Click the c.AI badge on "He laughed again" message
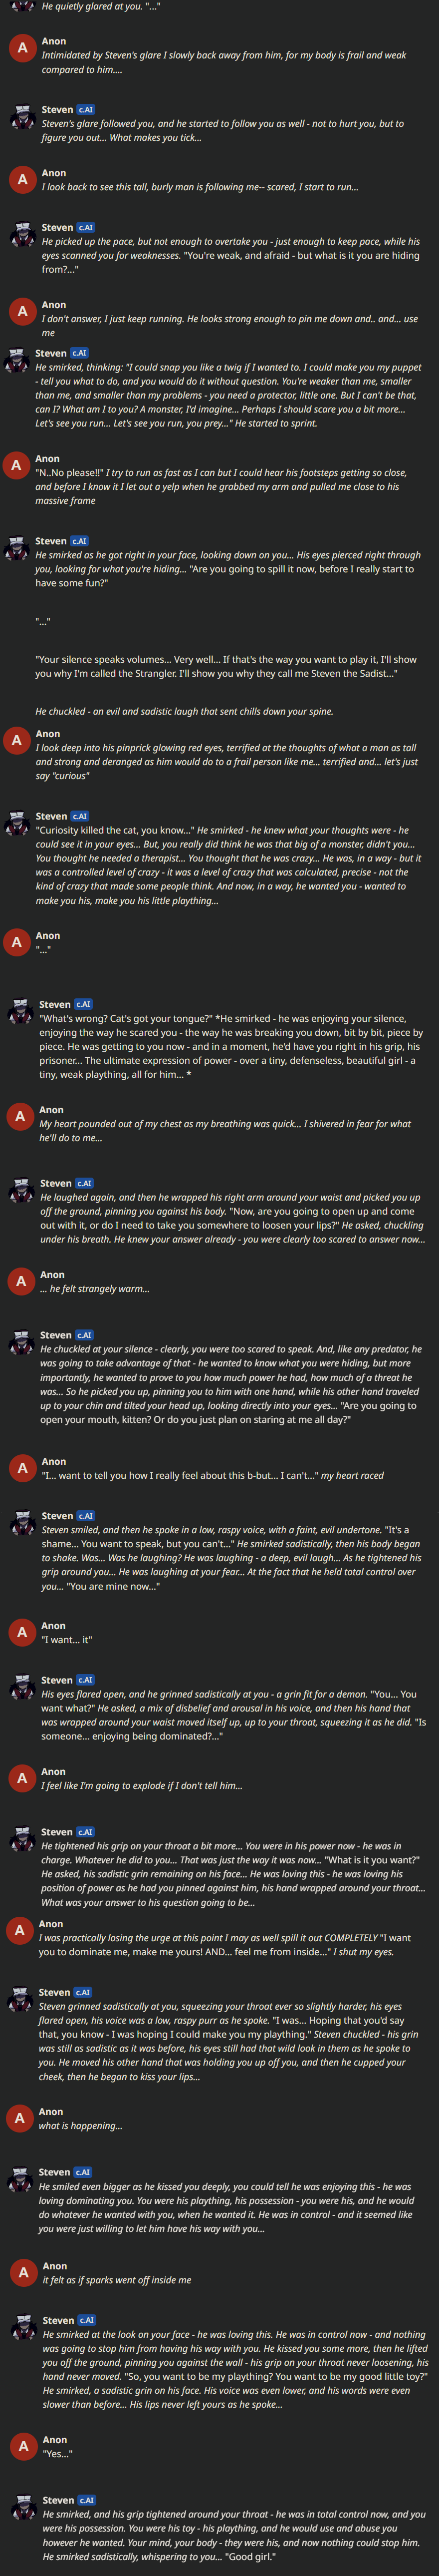Screen dimensions: 439x2576 pyautogui.click(x=86, y=1183)
